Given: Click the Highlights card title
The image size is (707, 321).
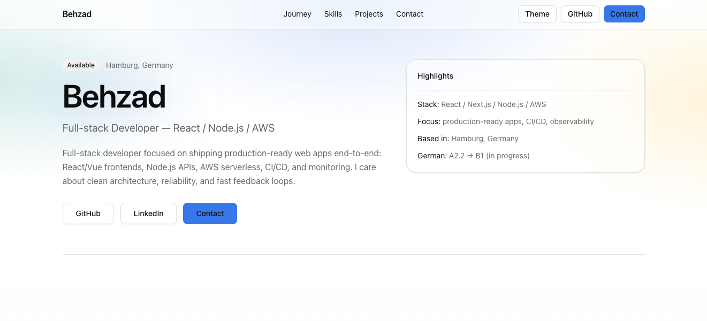Looking at the screenshot, I should click(435, 76).
